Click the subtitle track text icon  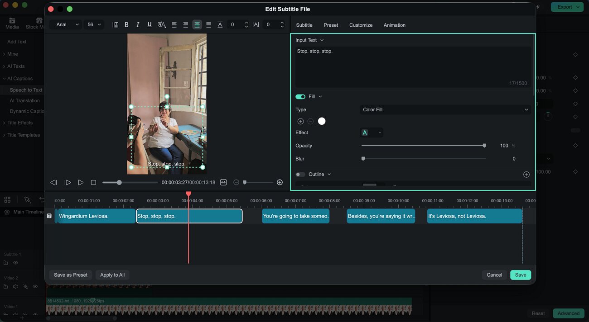[x=49, y=216]
